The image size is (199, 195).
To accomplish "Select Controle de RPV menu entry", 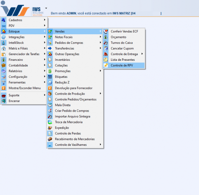I will [122, 65].
